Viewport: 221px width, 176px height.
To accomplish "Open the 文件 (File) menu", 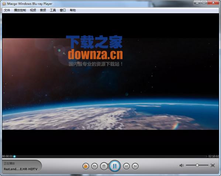I will point(7,10).
